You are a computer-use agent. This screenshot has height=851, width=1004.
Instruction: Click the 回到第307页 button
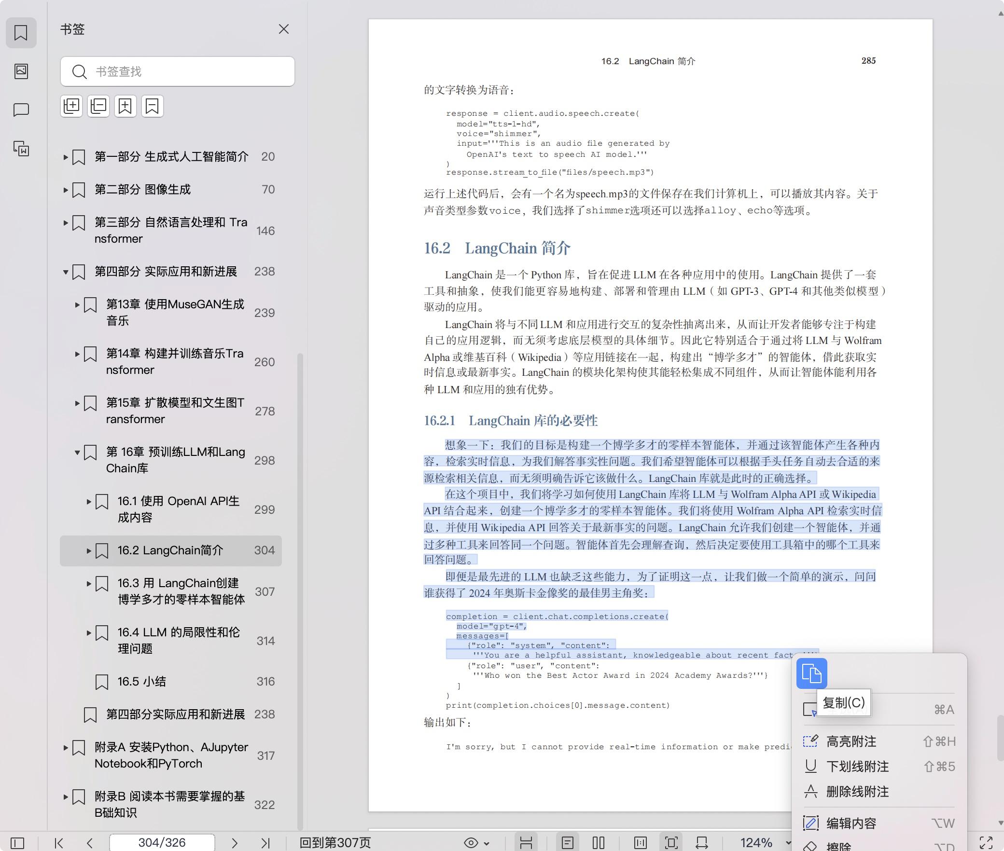pyautogui.click(x=335, y=843)
